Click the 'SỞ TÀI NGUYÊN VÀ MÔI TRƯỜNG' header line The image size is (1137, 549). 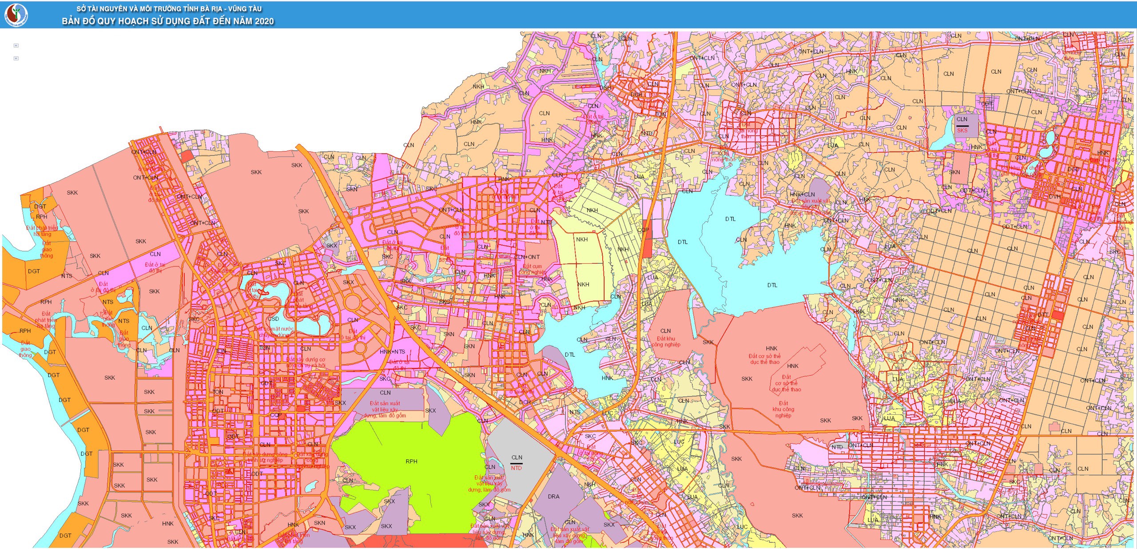tap(169, 8)
